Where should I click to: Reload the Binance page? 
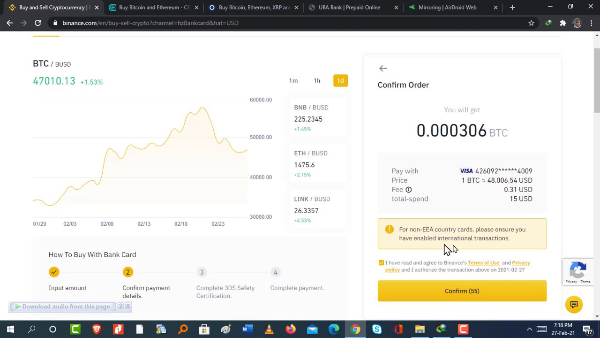38,23
